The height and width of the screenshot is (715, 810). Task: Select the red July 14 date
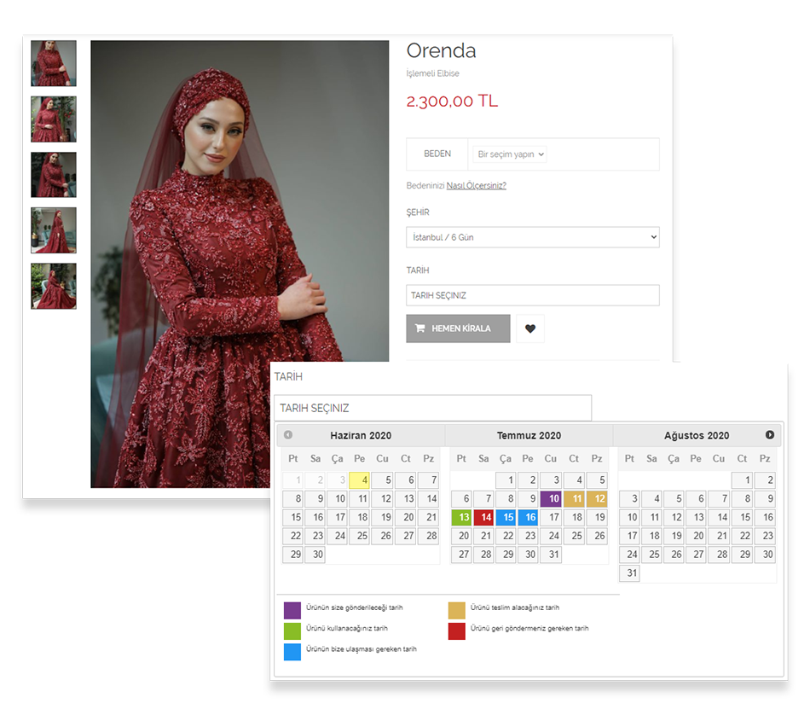point(484,518)
